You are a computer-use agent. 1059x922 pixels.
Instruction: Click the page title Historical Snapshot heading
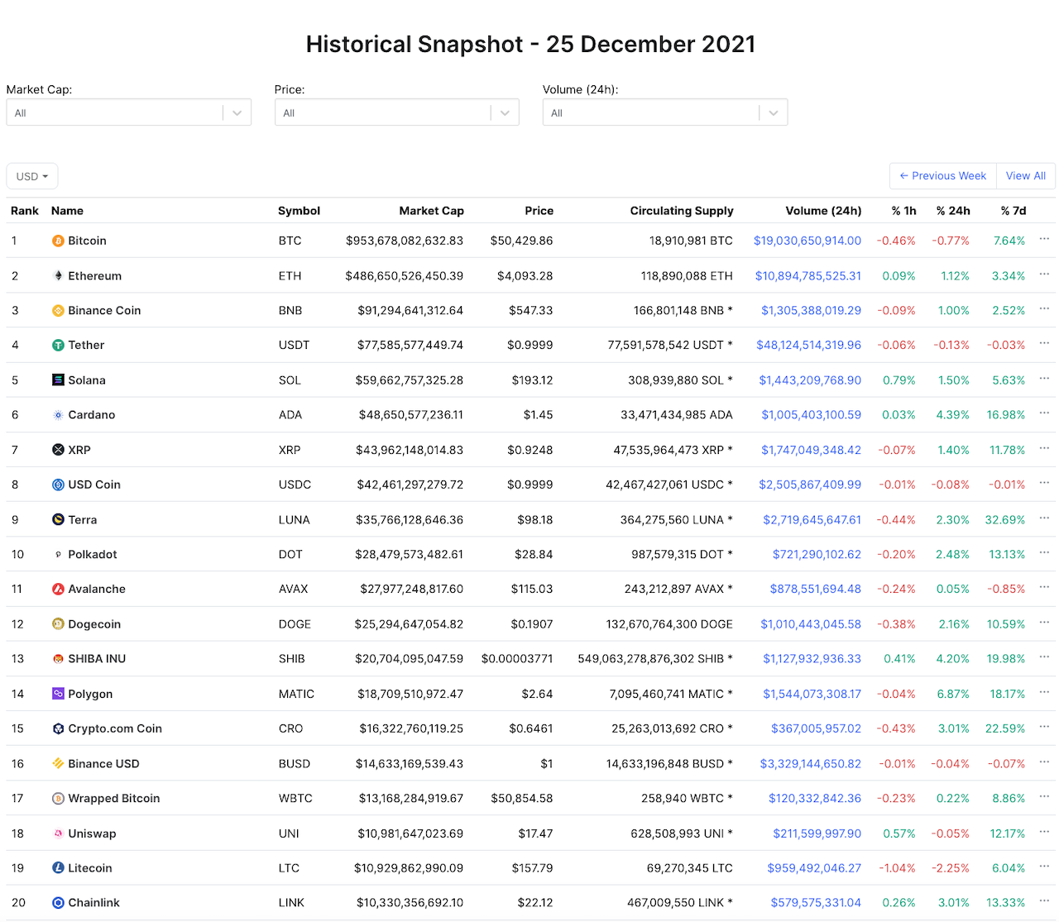click(530, 44)
